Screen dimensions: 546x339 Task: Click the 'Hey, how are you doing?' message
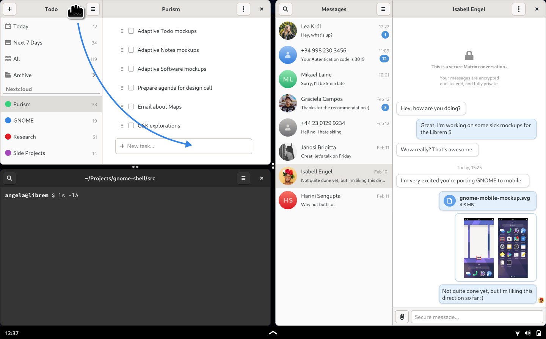pyautogui.click(x=431, y=108)
